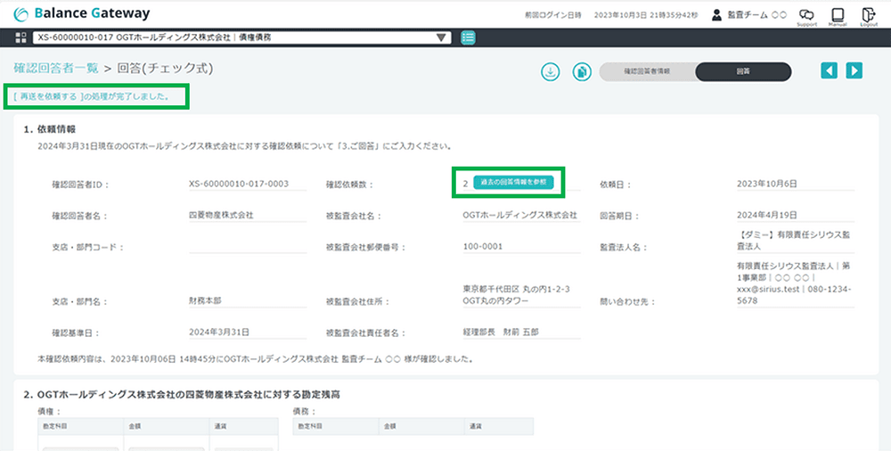Click the Logout icon

pyautogui.click(x=867, y=15)
